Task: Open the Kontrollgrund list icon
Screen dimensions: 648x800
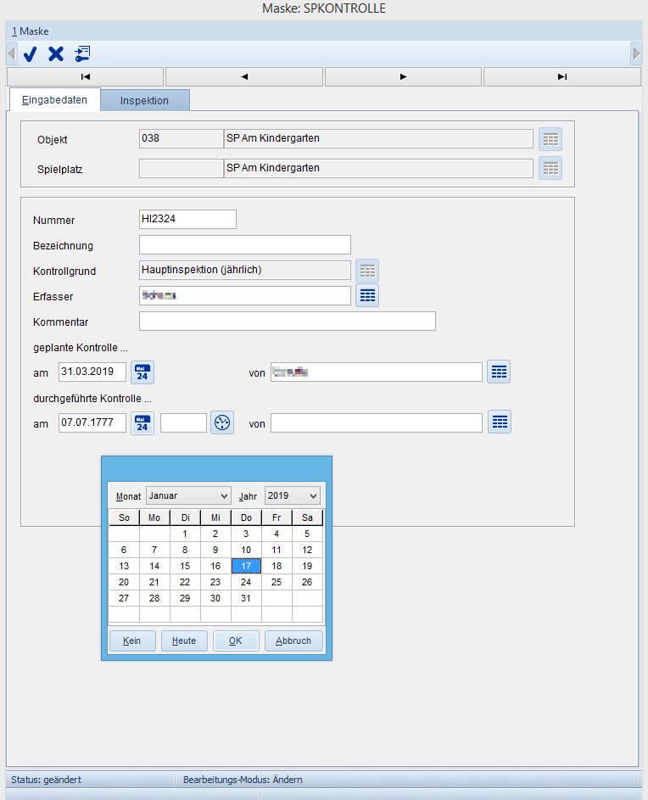Action: point(367,271)
